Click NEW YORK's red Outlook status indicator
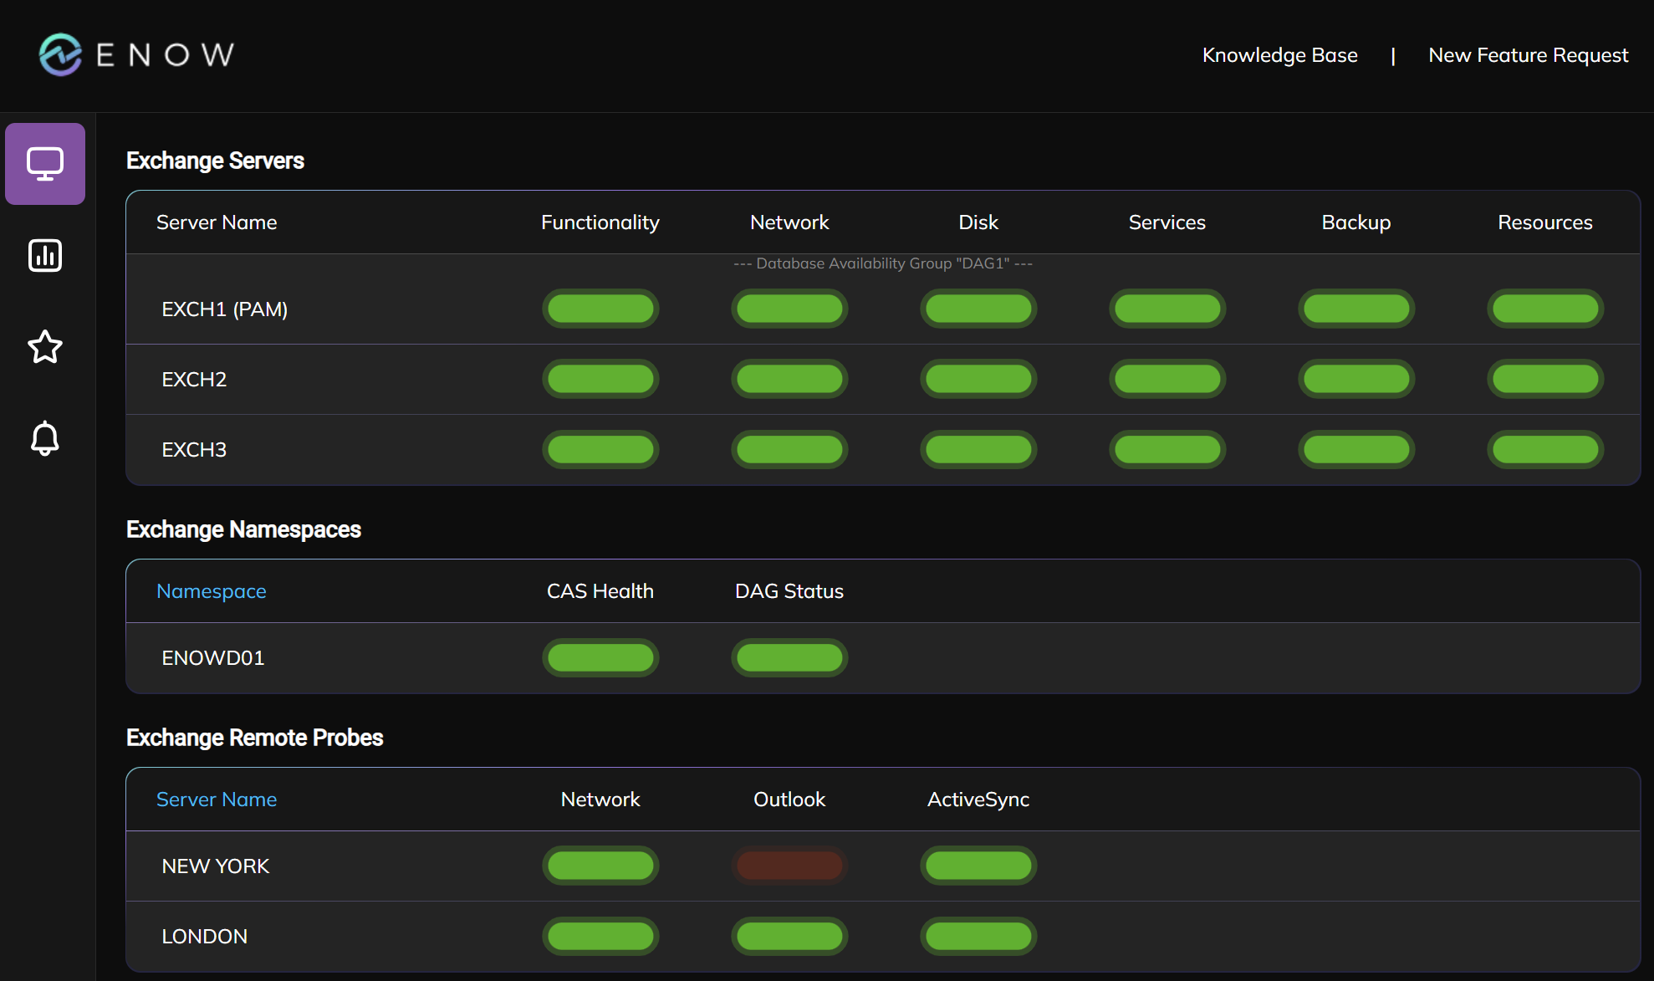 789,866
